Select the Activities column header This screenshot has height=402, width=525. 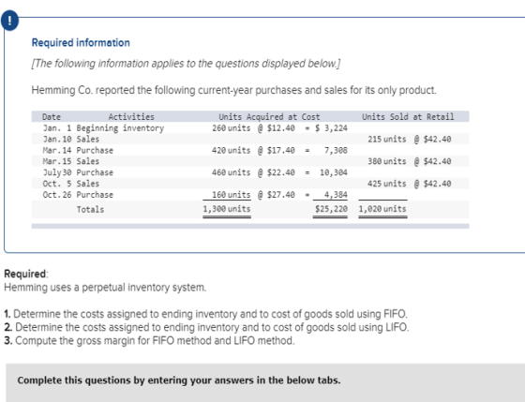tap(131, 117)
